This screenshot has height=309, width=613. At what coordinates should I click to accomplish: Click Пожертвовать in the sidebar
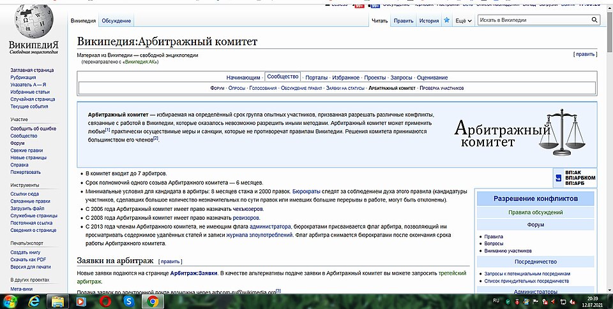tap(26, 172)
